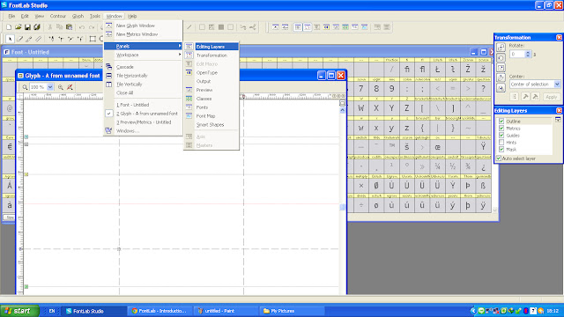Click the zoom in magnifier in Glyph window
Viewport: 564px width, 317px height.
click(x=61, y=87)
